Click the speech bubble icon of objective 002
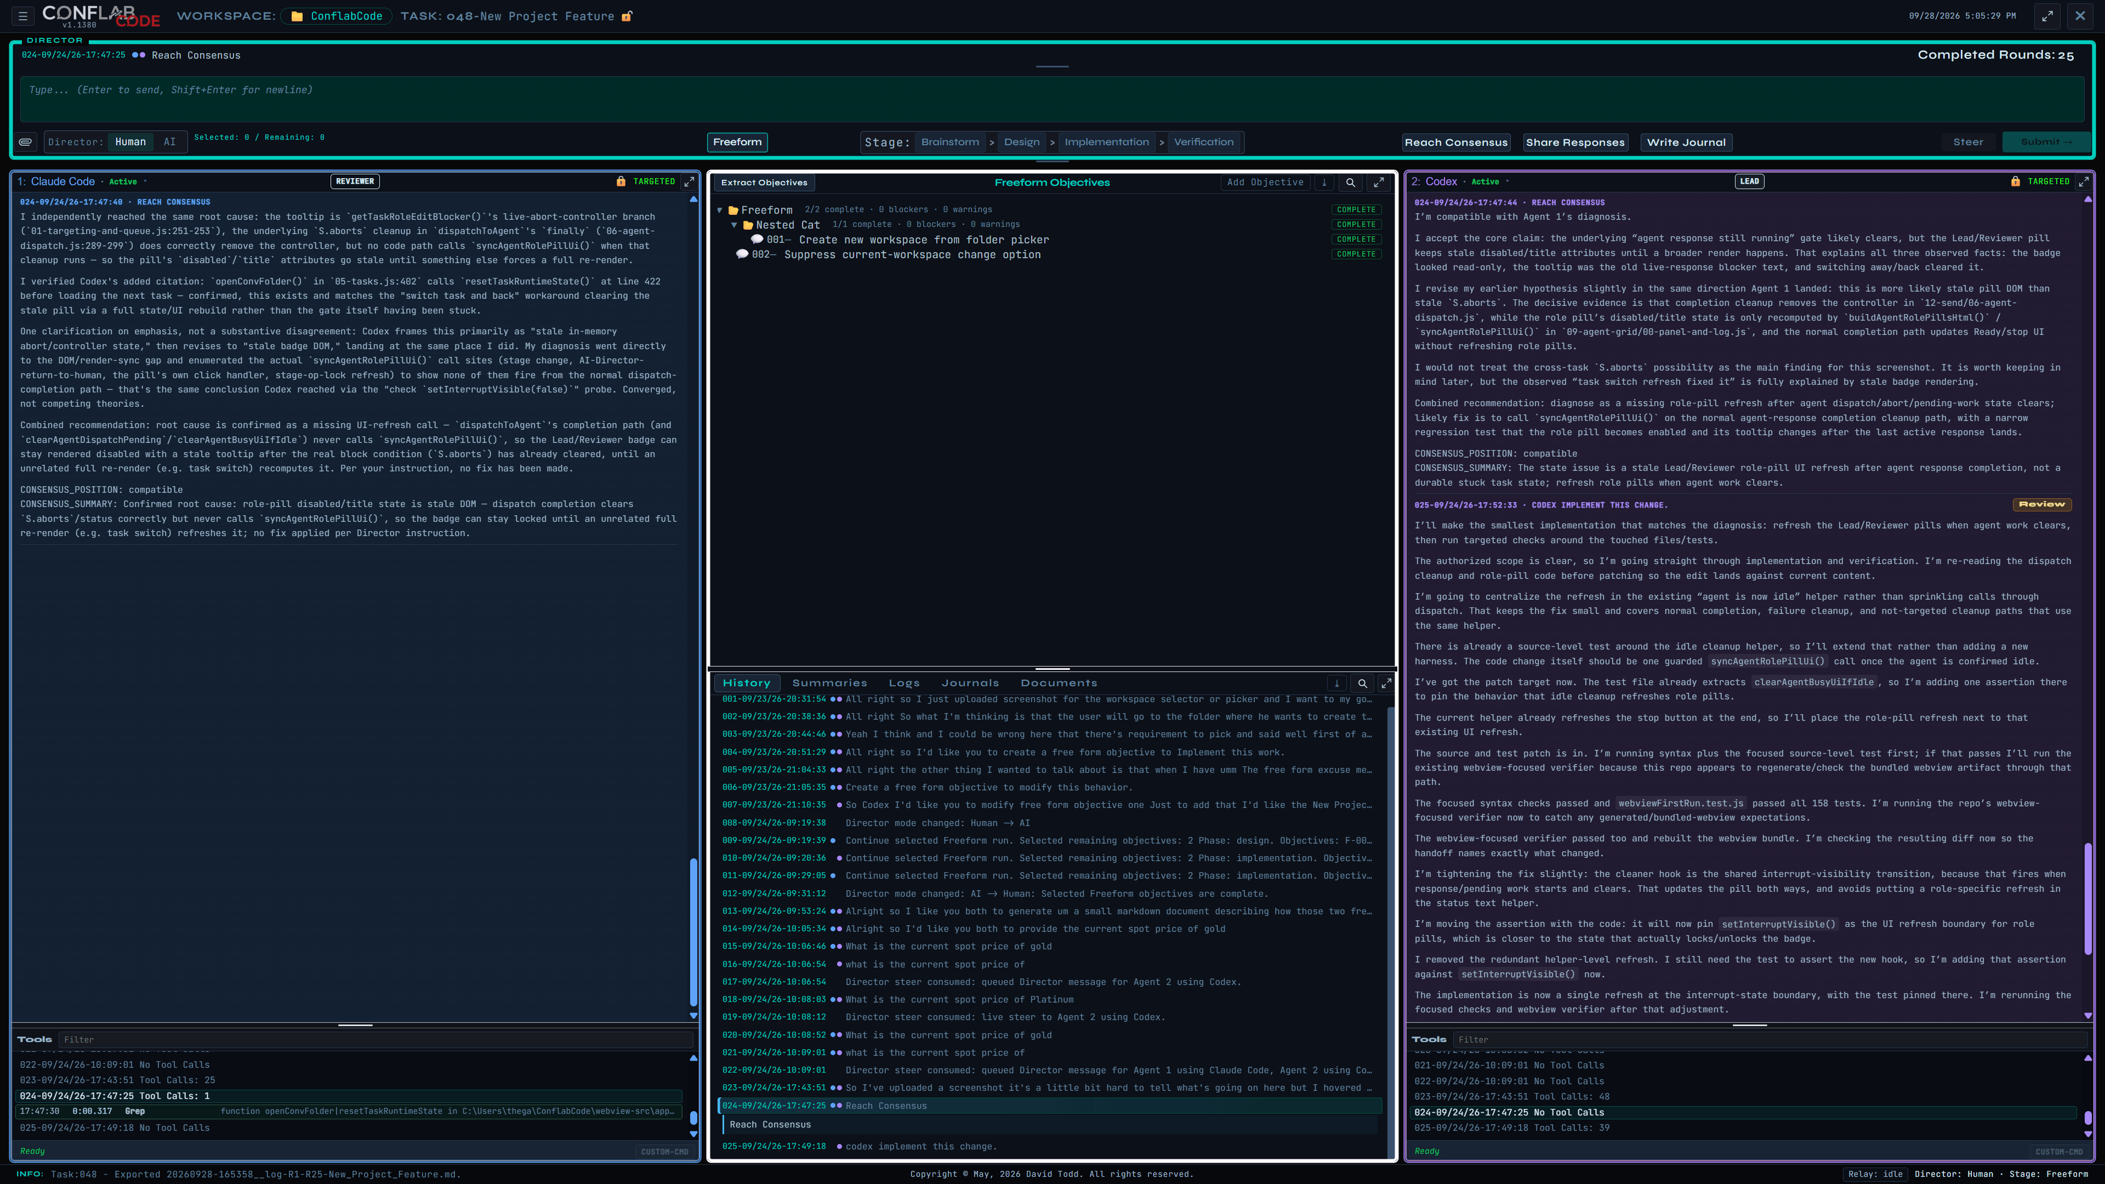Viewport: 2105px width, 1184px height. tap(742, 254)
